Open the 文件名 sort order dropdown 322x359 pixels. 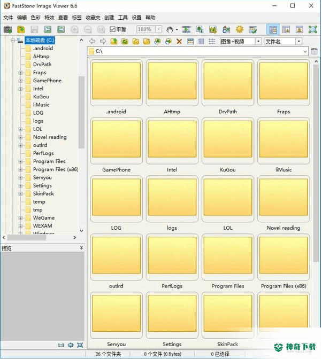coord(298,42)
